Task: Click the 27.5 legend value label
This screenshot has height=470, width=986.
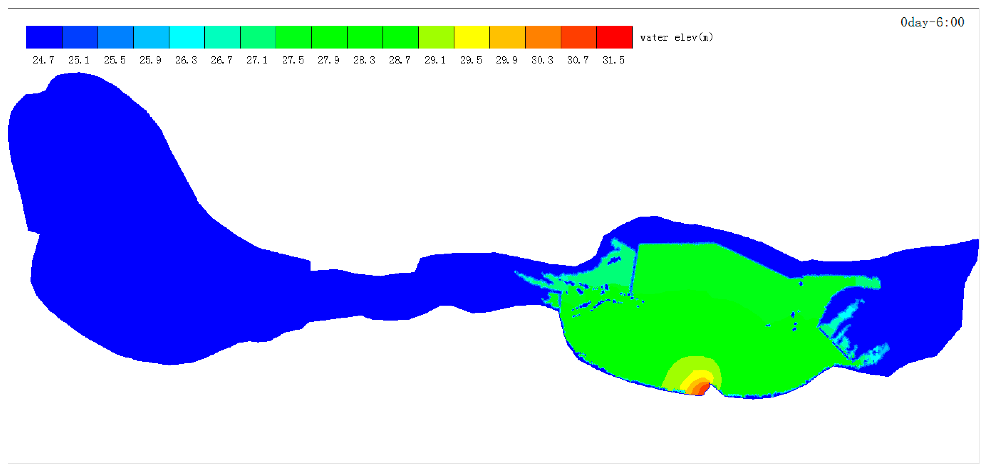Action: [293, 60]
